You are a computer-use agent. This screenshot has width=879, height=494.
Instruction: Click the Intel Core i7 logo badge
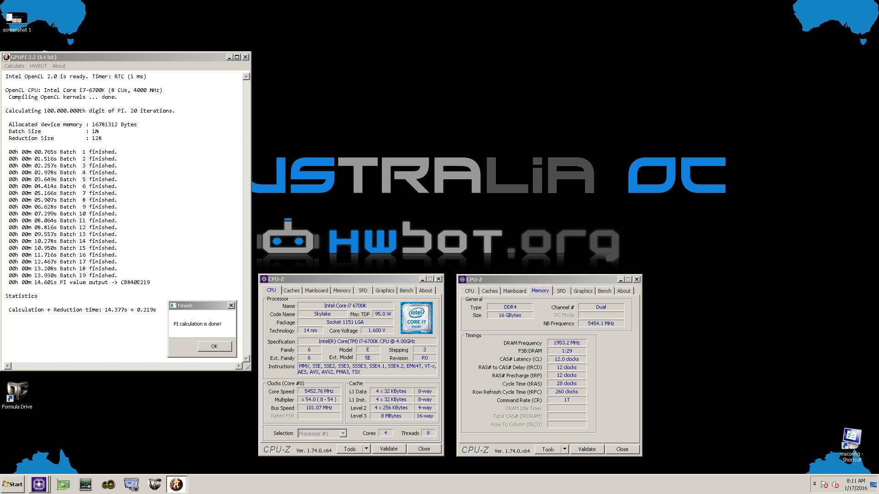pos(416,317)
